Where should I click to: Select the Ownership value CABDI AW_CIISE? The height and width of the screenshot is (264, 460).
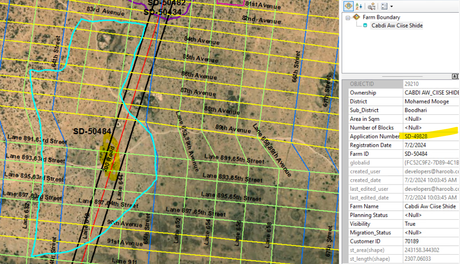coord(432,93)
